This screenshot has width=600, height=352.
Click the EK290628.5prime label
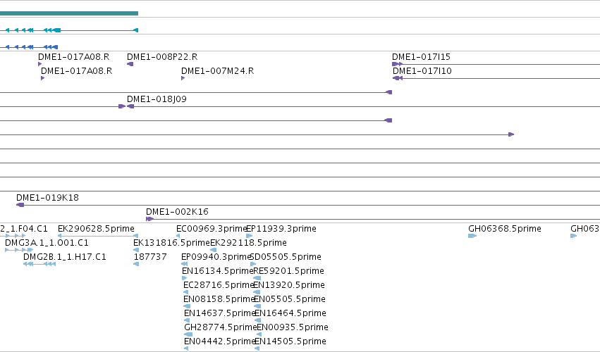[x=96, y=229]
